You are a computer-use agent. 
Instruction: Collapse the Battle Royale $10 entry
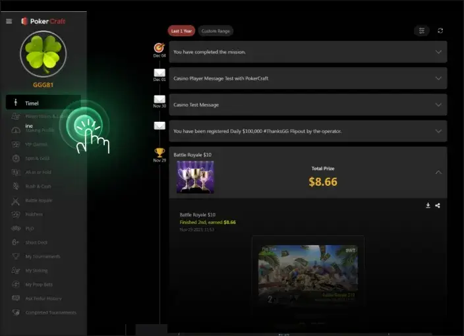438,172
